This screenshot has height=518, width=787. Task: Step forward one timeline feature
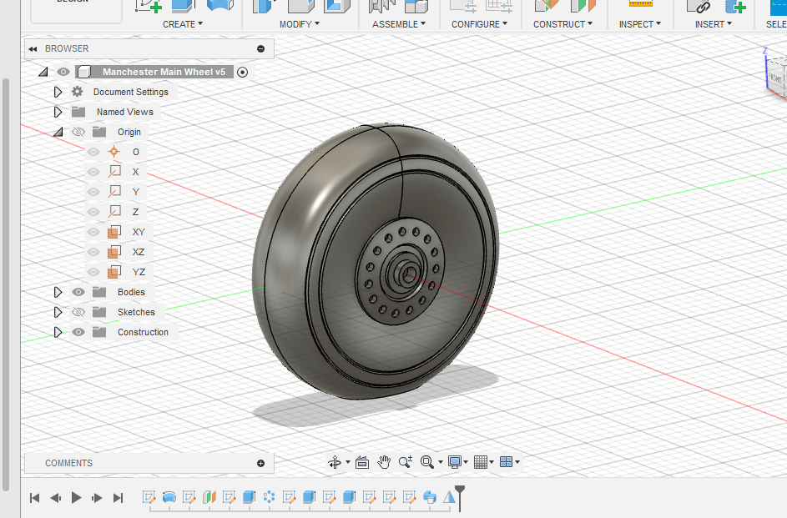97,497
